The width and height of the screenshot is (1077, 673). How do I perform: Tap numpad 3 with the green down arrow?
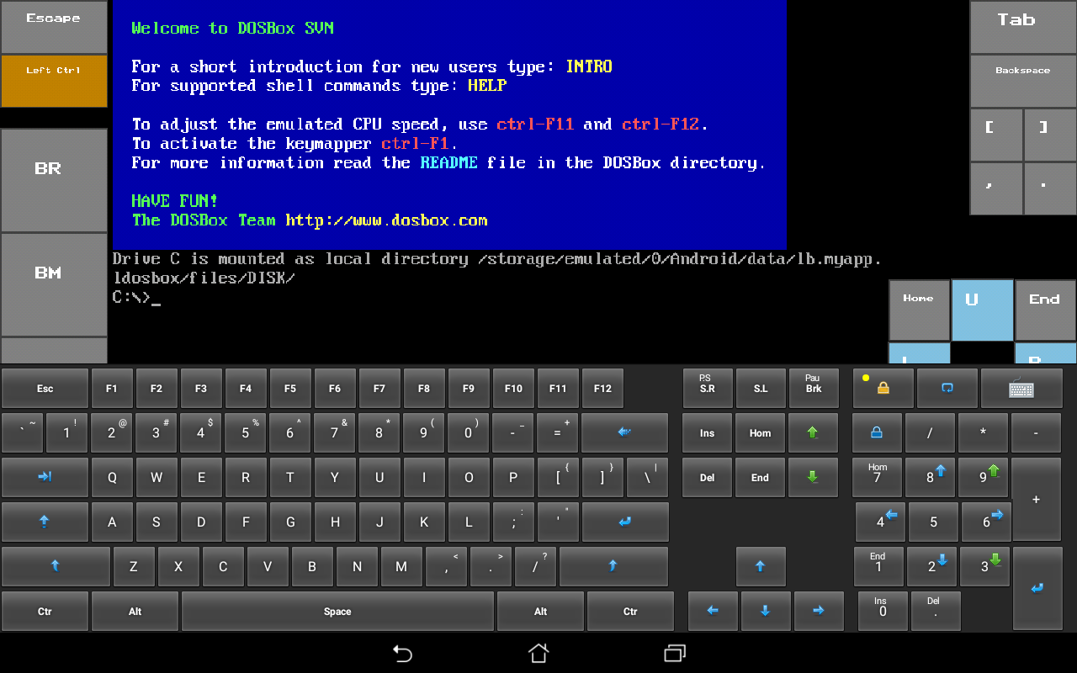(984, 566)
